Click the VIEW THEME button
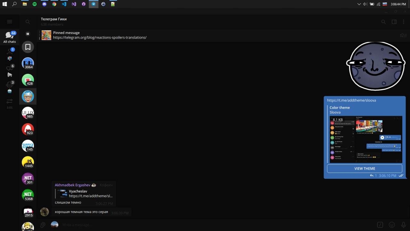The width and height of the screenshot is (410, 231). (365, 168)
